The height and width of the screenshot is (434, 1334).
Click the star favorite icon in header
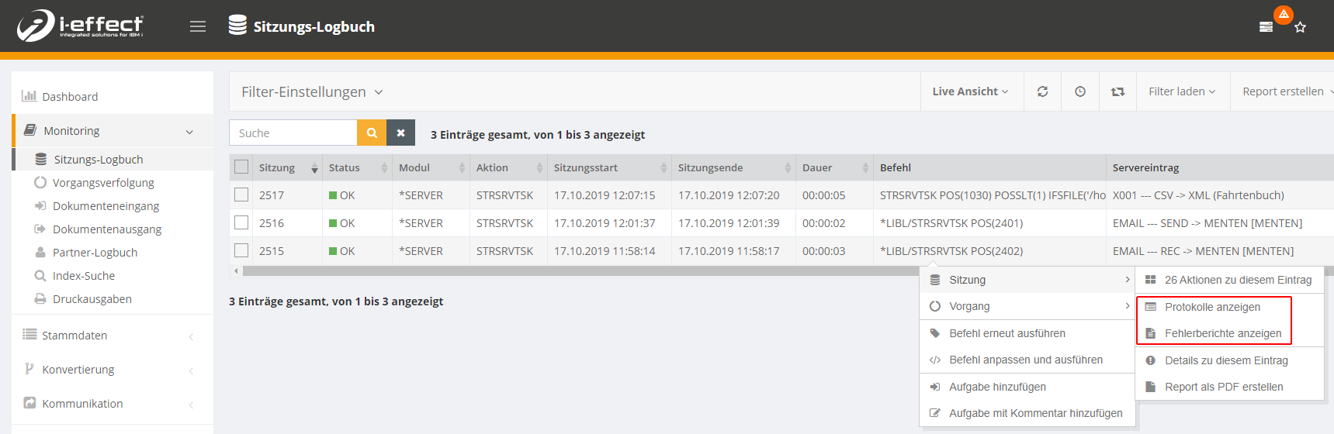(x=1301, y=27)
